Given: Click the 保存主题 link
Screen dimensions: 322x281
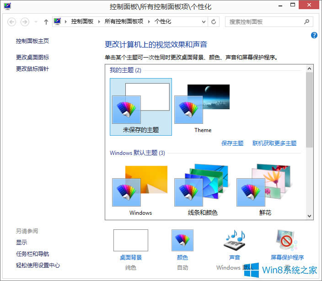Looking at the screenshot, I should pos(232,143).
